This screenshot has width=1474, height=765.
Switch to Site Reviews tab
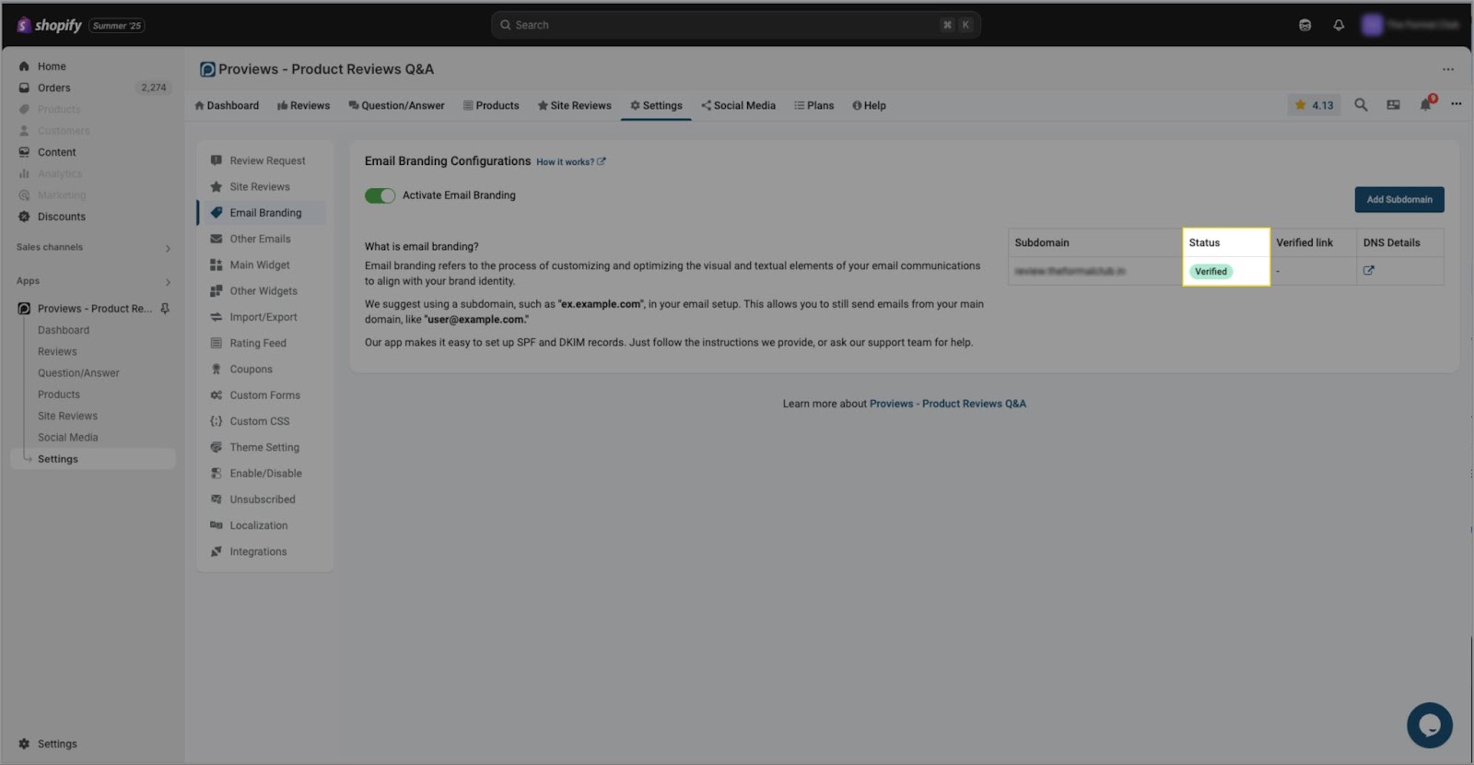pos(574,106)
